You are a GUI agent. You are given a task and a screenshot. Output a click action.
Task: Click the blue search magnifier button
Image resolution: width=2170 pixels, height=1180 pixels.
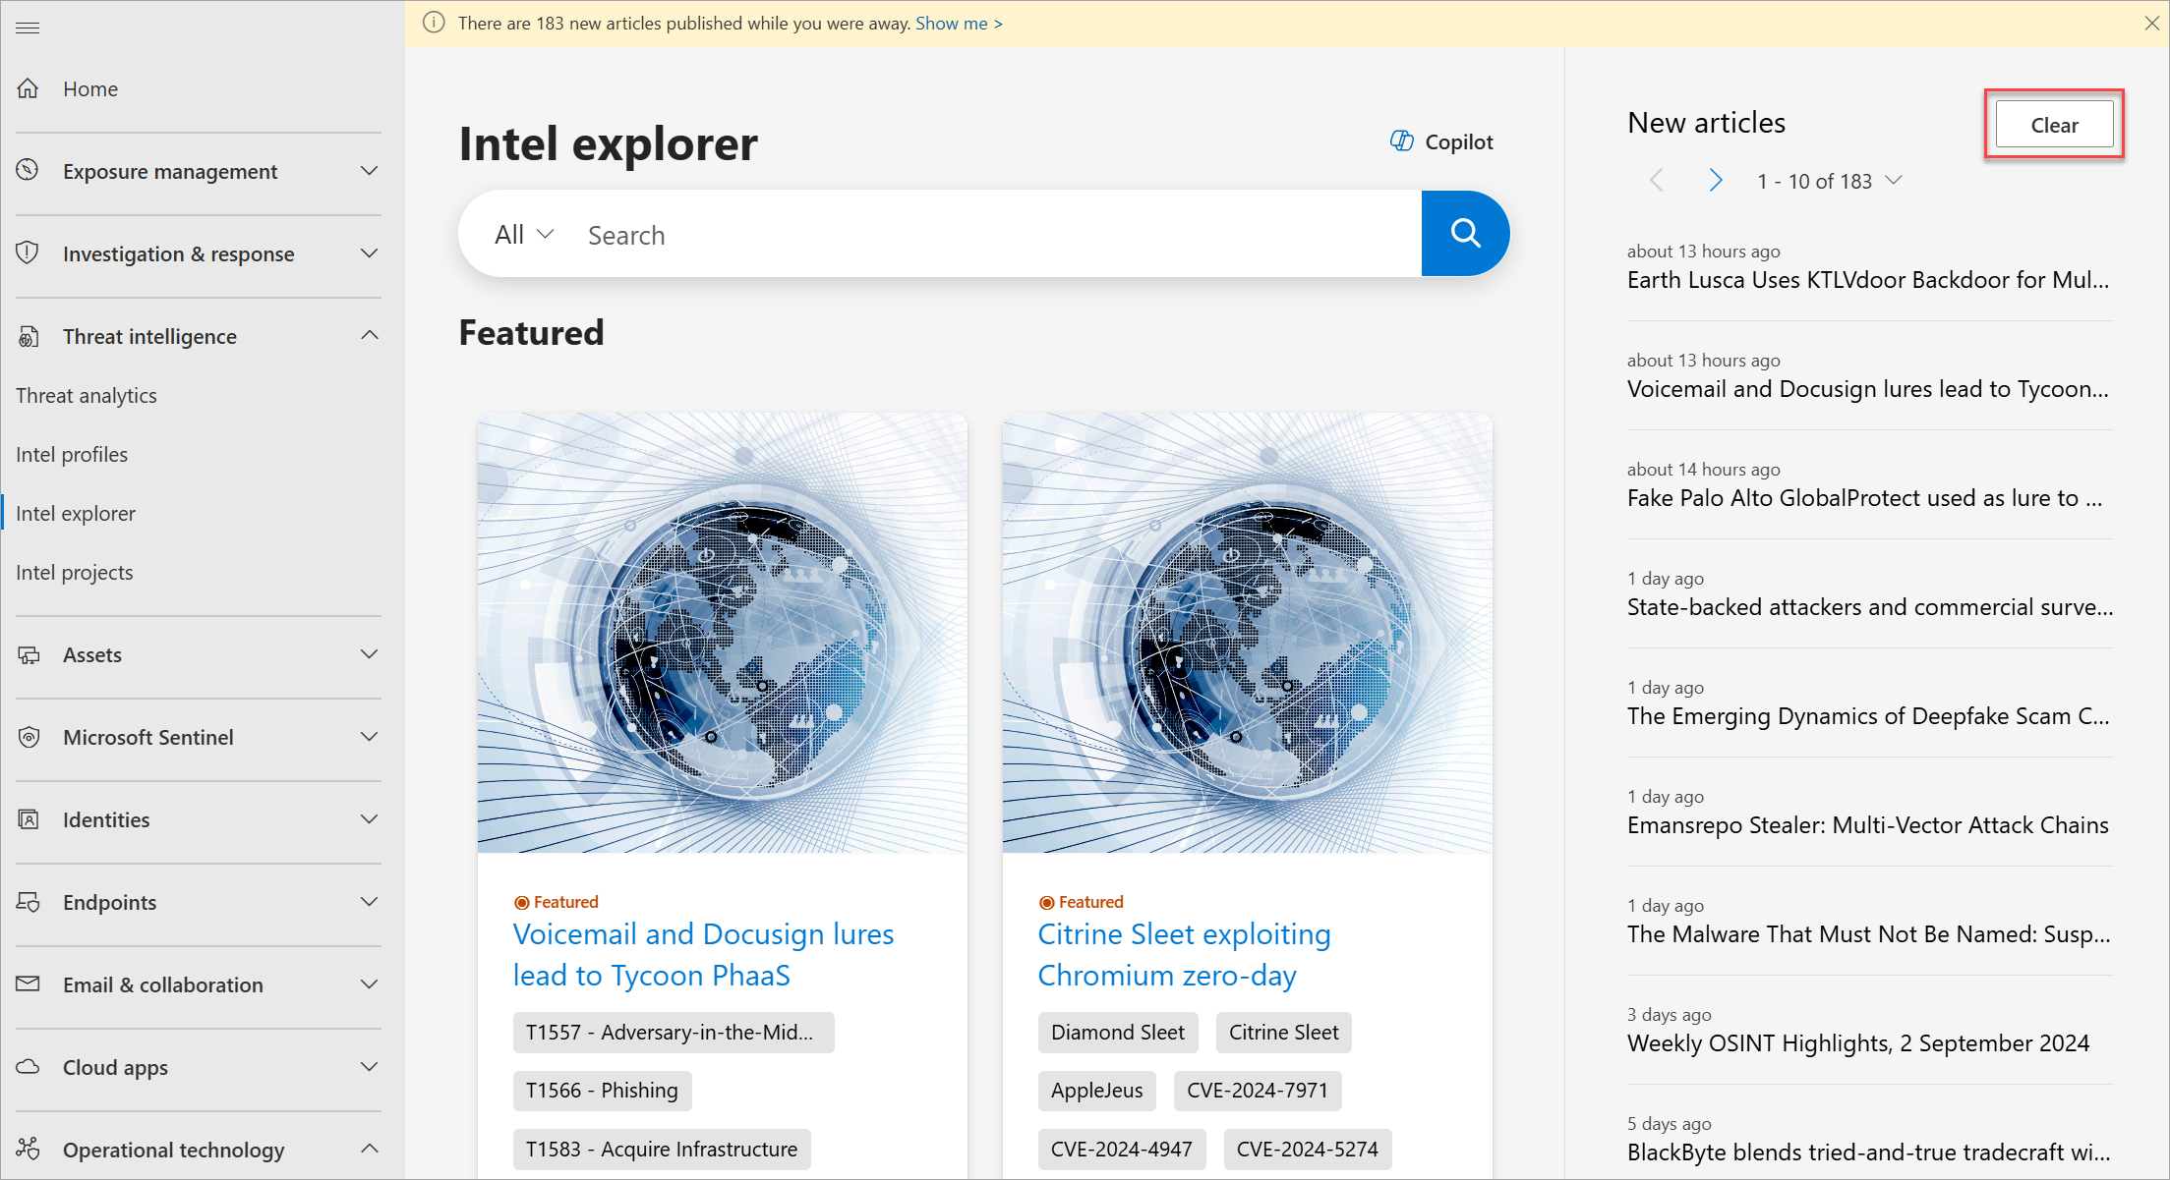point(1464,234)
